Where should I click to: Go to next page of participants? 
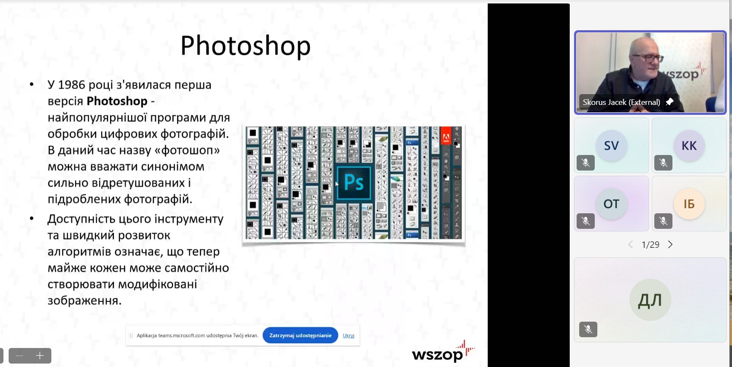tap(670, 244)
